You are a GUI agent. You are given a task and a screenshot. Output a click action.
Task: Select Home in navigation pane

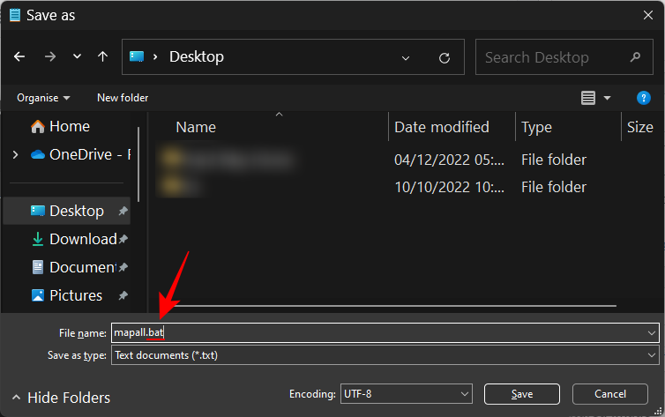tap(70, 126)
